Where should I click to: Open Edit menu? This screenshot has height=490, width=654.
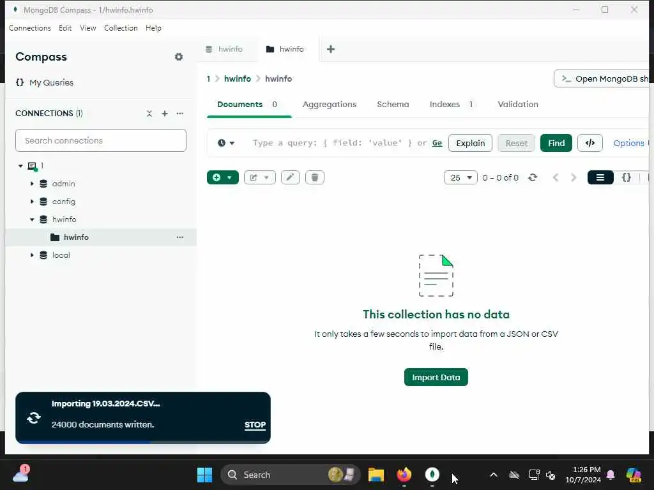point(65,28)
